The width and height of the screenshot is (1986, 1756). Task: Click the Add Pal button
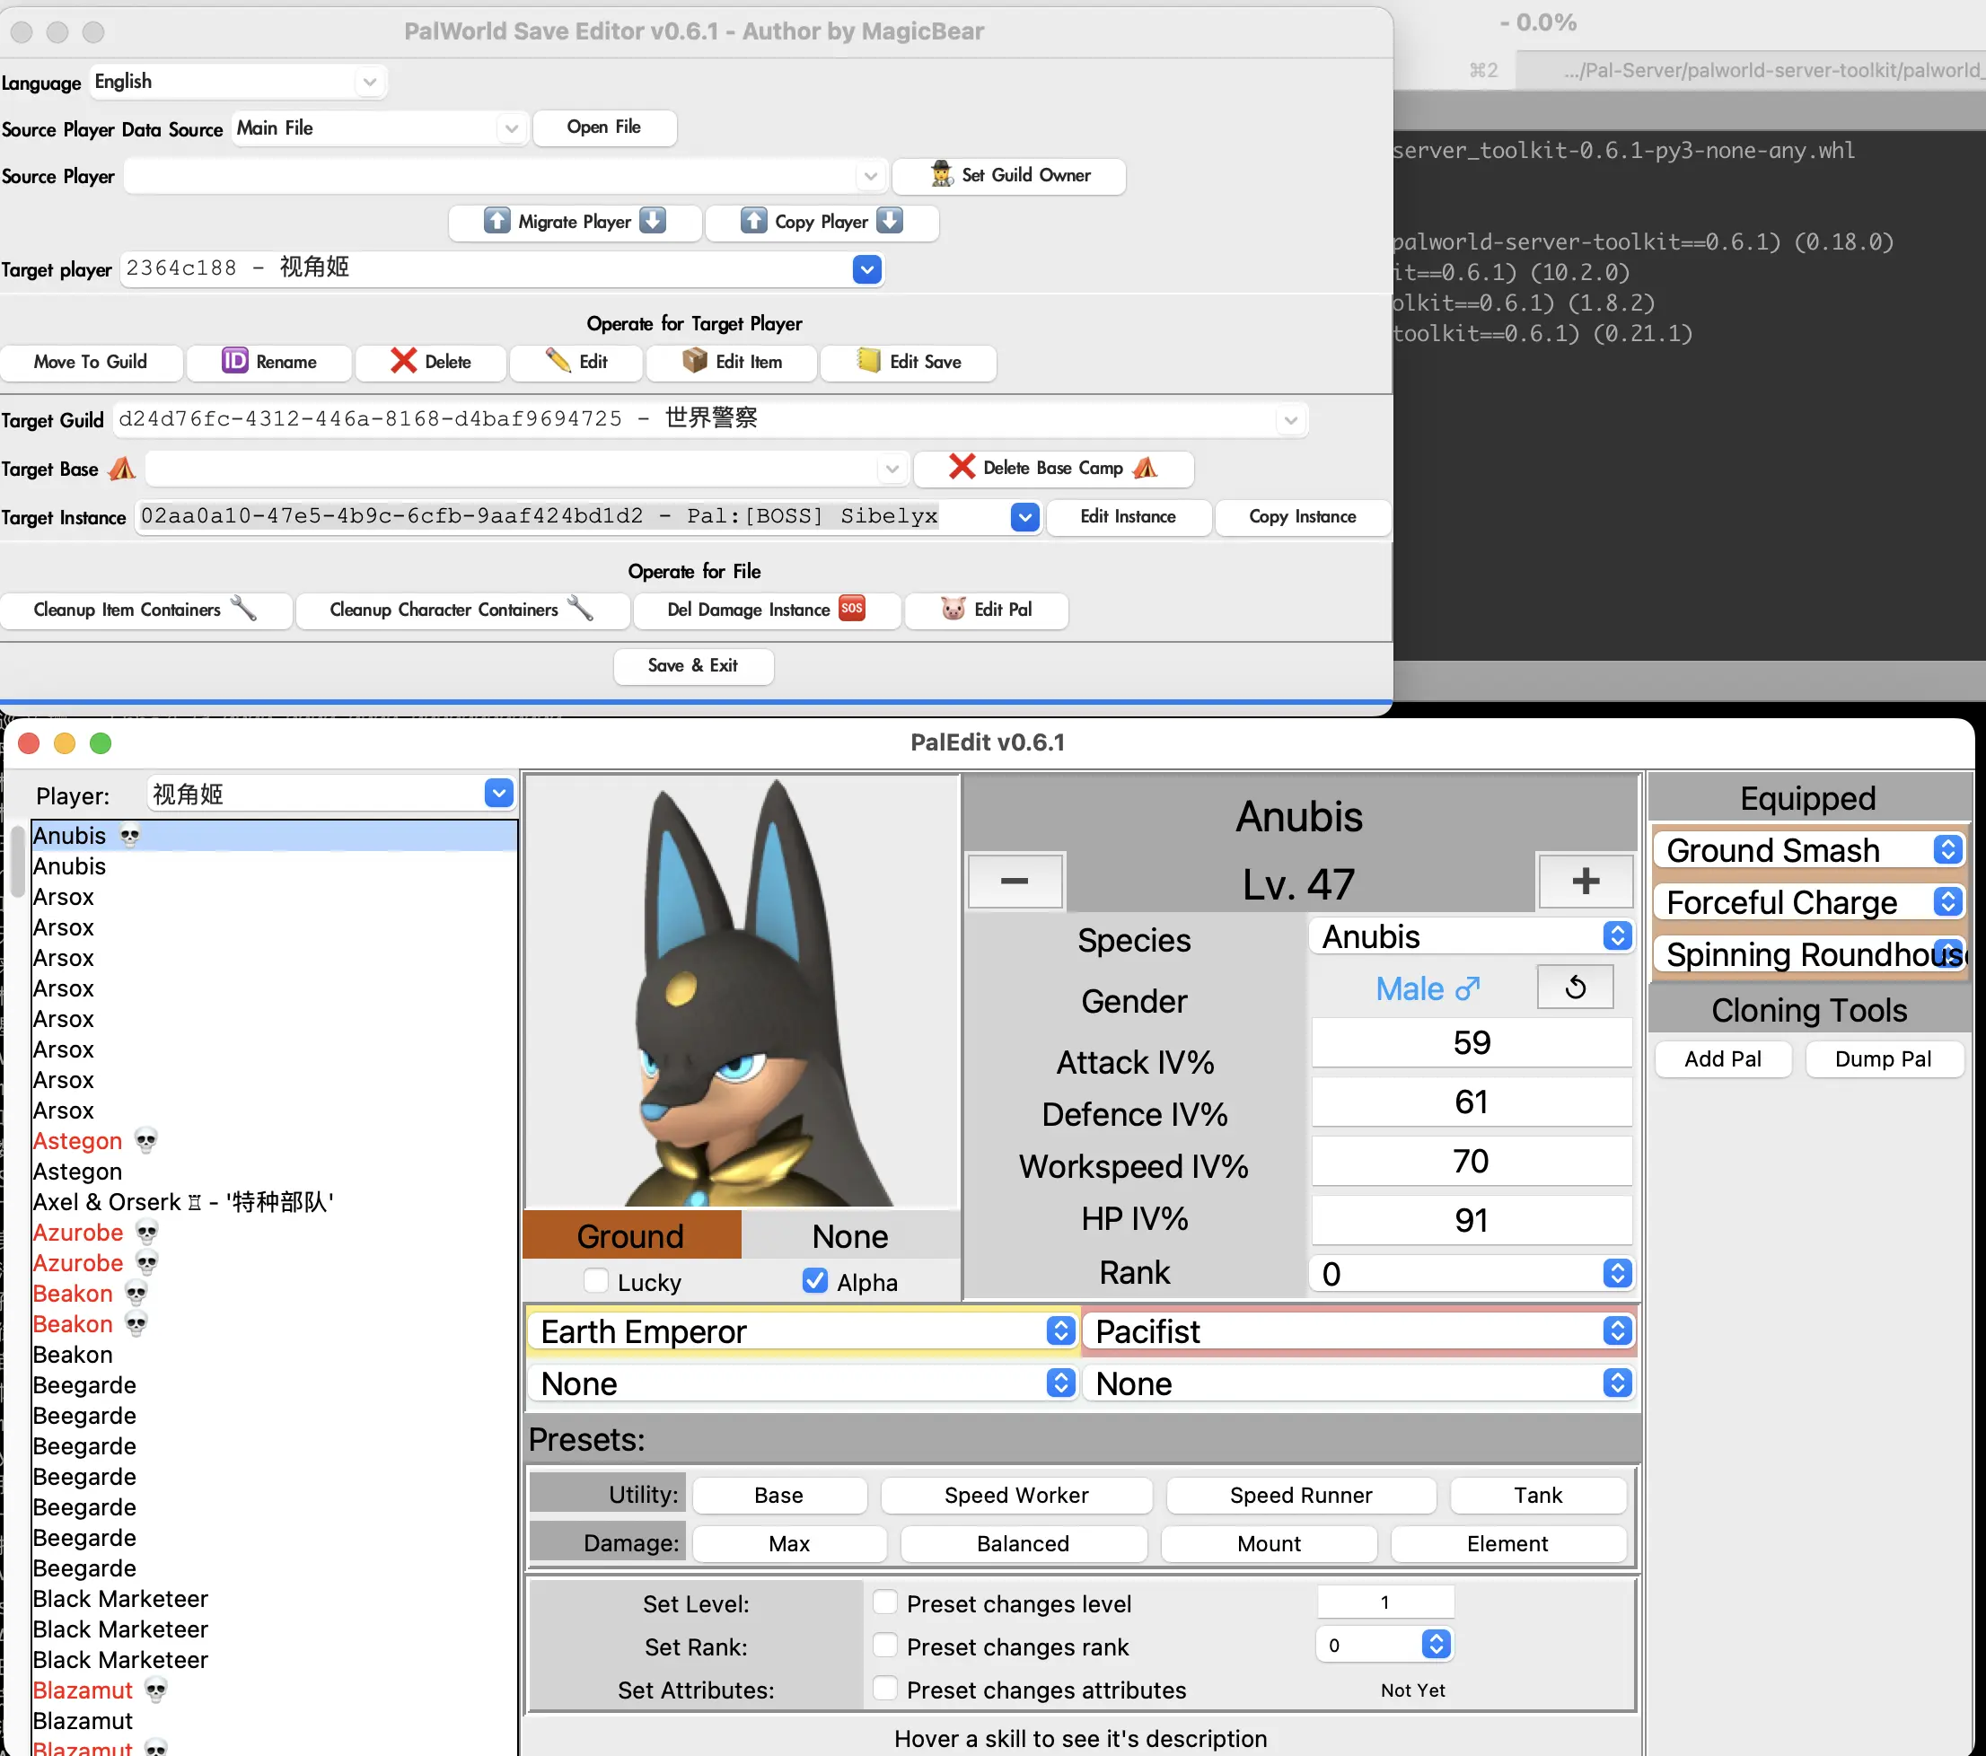(1723, 1058)
